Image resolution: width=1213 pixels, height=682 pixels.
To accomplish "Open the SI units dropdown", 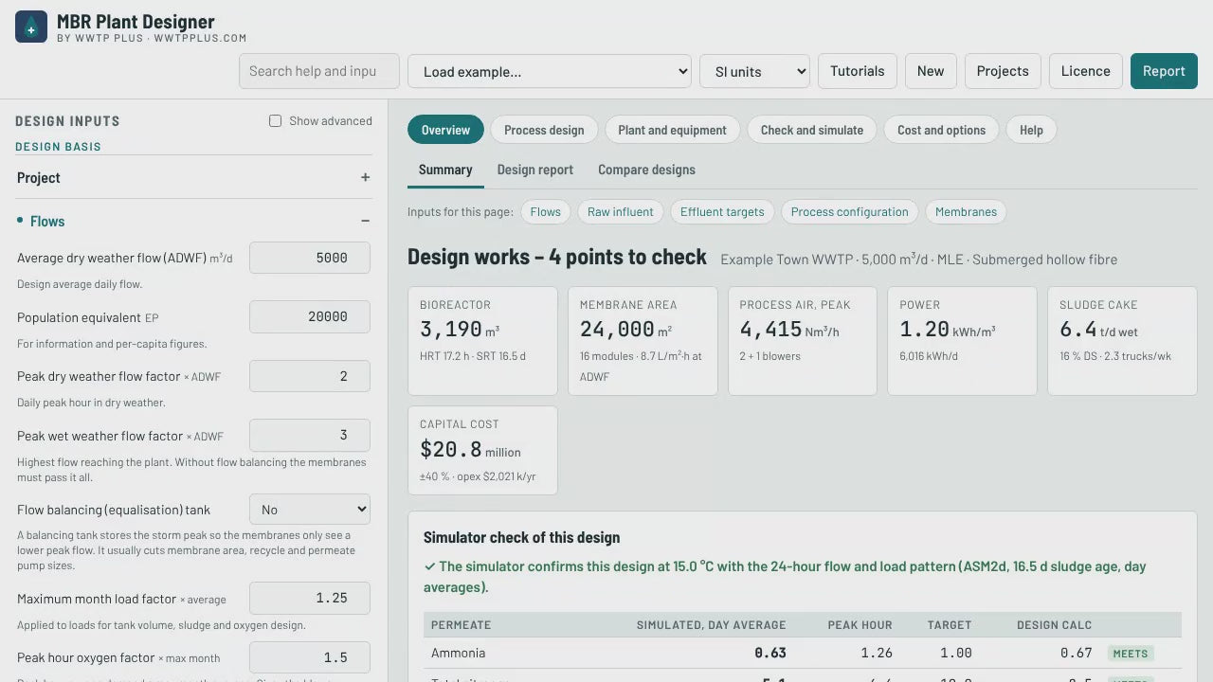I will pyautogui.click(x=754, y=71).
